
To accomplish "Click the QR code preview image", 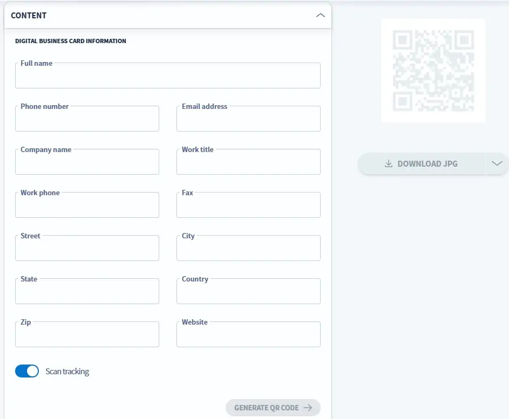I will coord(433,71).
